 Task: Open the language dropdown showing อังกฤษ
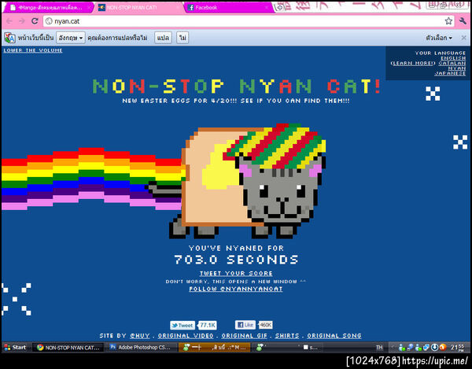[71, 38]
